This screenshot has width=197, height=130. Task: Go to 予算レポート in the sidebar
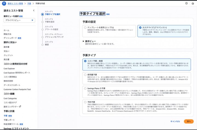pyautogui.click(x=9, y=120)
